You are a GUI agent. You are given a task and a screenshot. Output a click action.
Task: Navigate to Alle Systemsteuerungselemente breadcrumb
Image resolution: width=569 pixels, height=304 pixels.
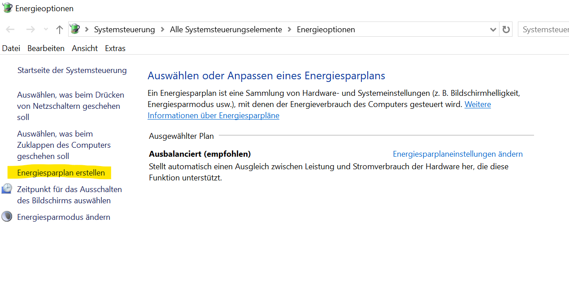point(226,30)
